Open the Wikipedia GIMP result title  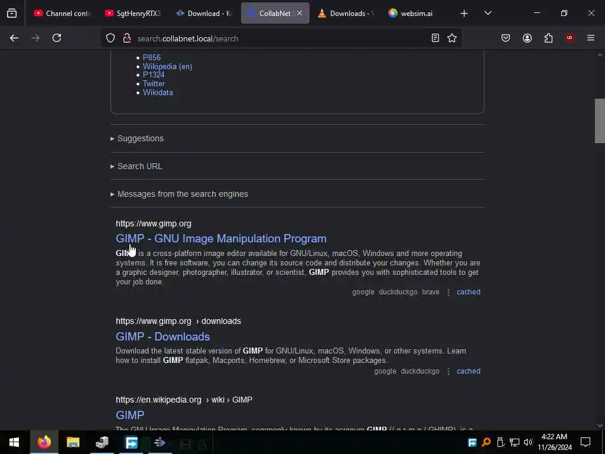130,415
